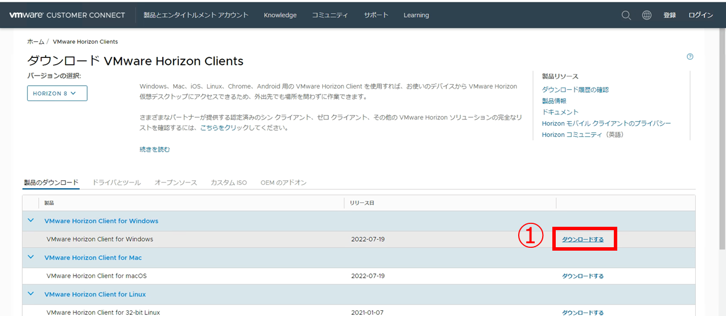The height and width of the screenshot is (316, 726).
Task: Click the ログイン link
Action: pyautogui.click(x=700, y=15)
